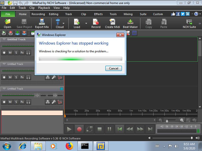Open the automation curve icon on third track
The width and height of the screenshot is (202, 151).
click(60, 102)
